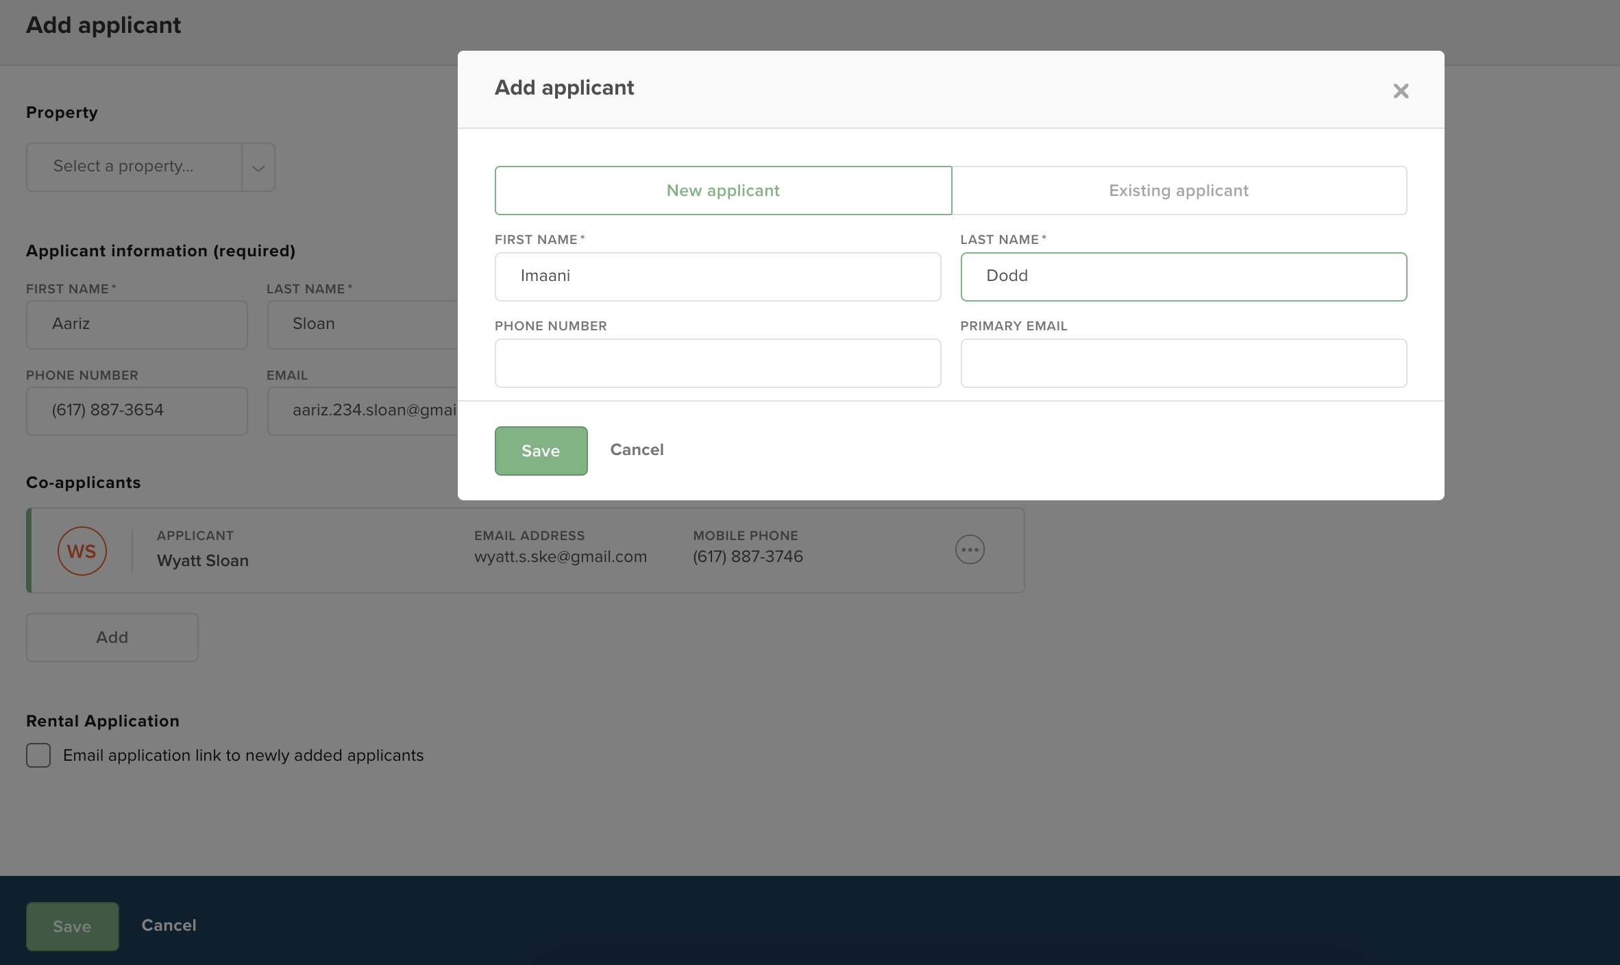1620x965 pixels.
Task: Click the FIRST NAME field containing Imaani
Action: [x=717, y=276]
